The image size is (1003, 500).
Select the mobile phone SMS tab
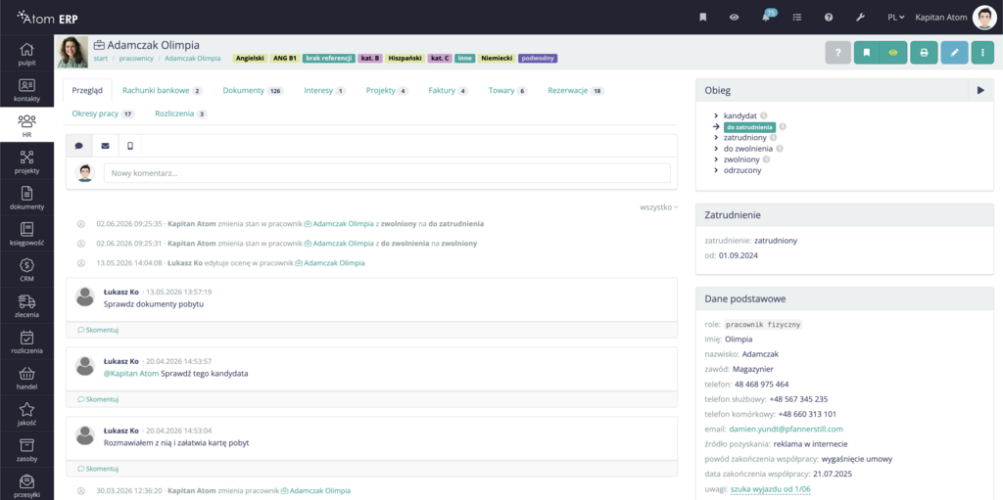coord(130,146)
